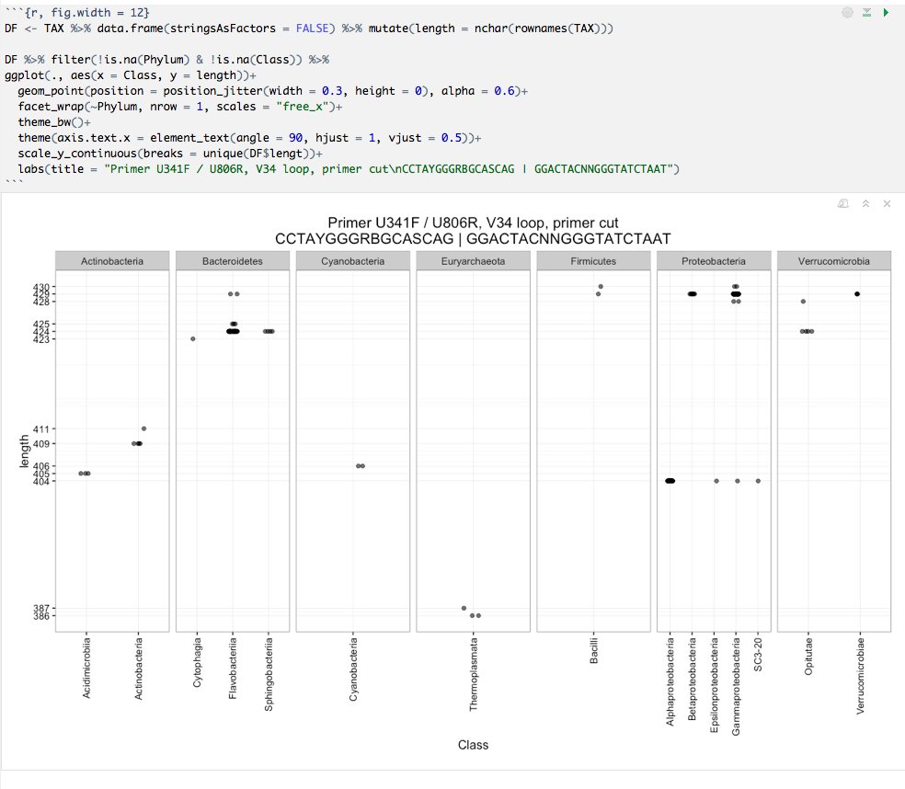
Task: Show the plot output in a new window
Action: tap(843, 204)
